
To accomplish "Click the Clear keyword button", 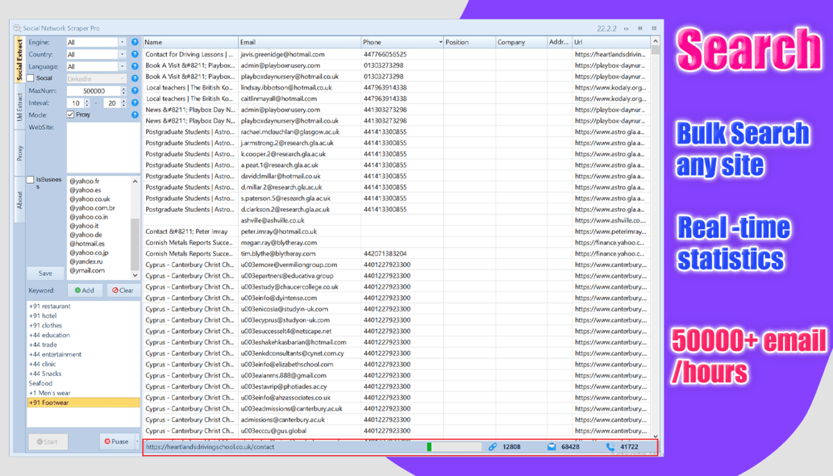I will [x=123, y=290].
